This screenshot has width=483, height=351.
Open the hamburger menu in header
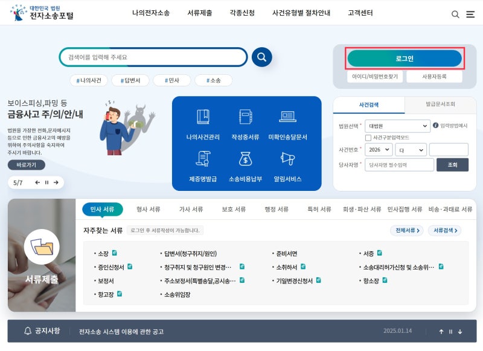470,14
